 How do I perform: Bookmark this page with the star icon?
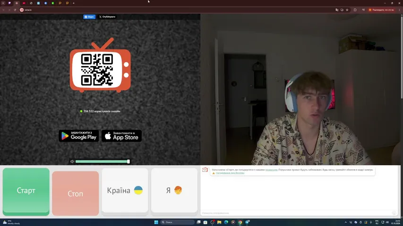pos(347,10)
